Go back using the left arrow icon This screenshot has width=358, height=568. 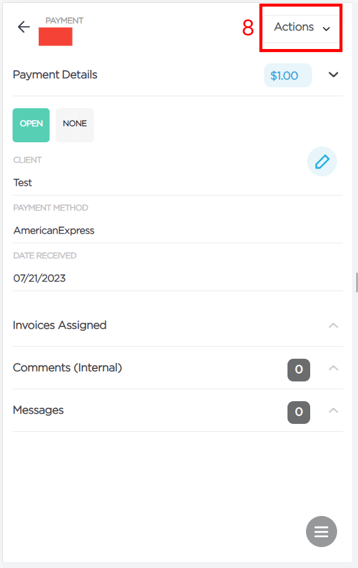click(x=23, y=27)
